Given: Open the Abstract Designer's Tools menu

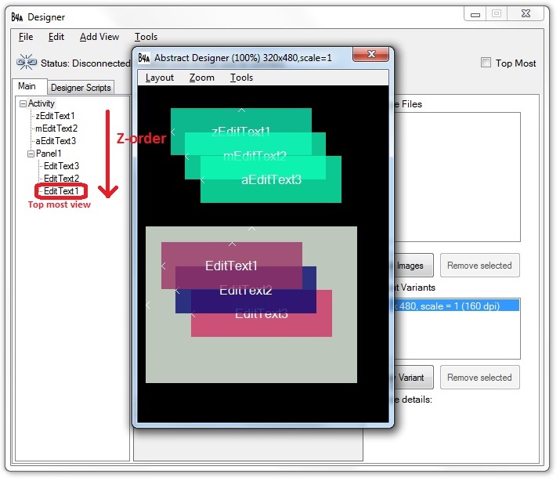Looking at the screenshot, I should pyautogui.click(x=241, y=78).
